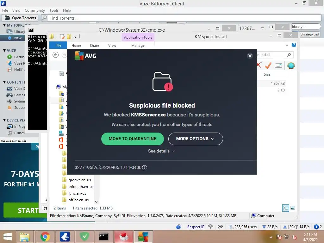Click 235,956 users status bar entry

(x=243, y=227)
